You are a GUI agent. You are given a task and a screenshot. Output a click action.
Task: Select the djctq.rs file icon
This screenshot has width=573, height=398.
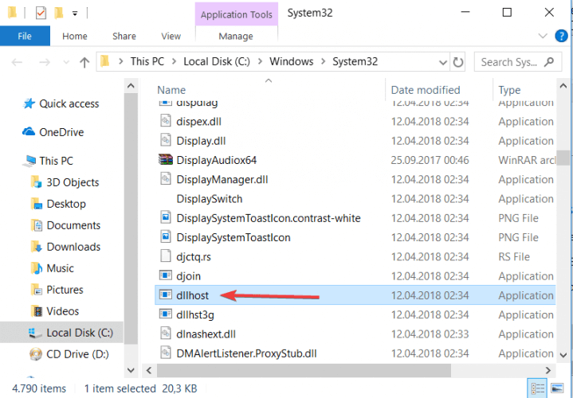click(166, 256)
